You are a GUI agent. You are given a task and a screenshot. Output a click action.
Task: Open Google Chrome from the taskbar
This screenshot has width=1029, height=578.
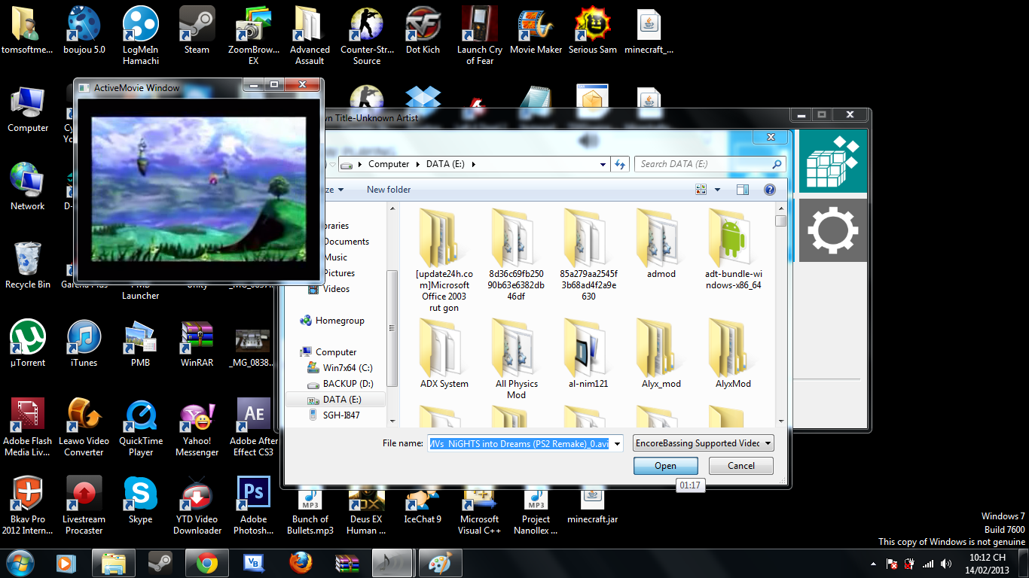[x=207, y=562]
